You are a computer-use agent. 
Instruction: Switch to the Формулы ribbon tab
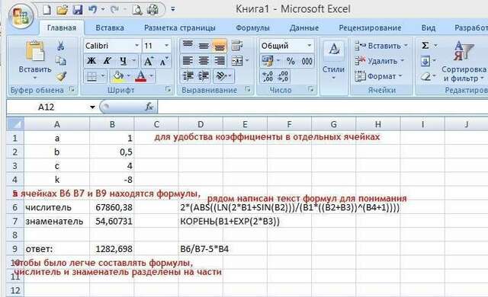pyautogui.click(x=252, y=28)
